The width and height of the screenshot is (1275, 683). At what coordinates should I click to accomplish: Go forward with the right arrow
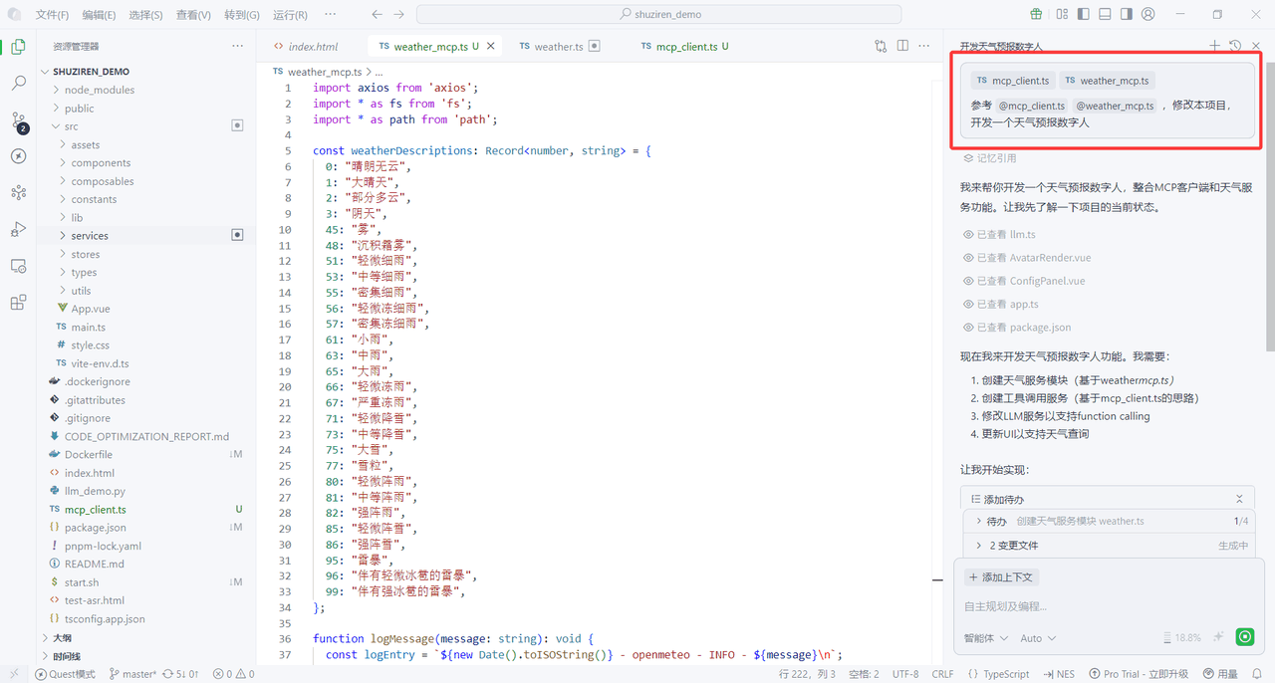click(x=398, y=15)
